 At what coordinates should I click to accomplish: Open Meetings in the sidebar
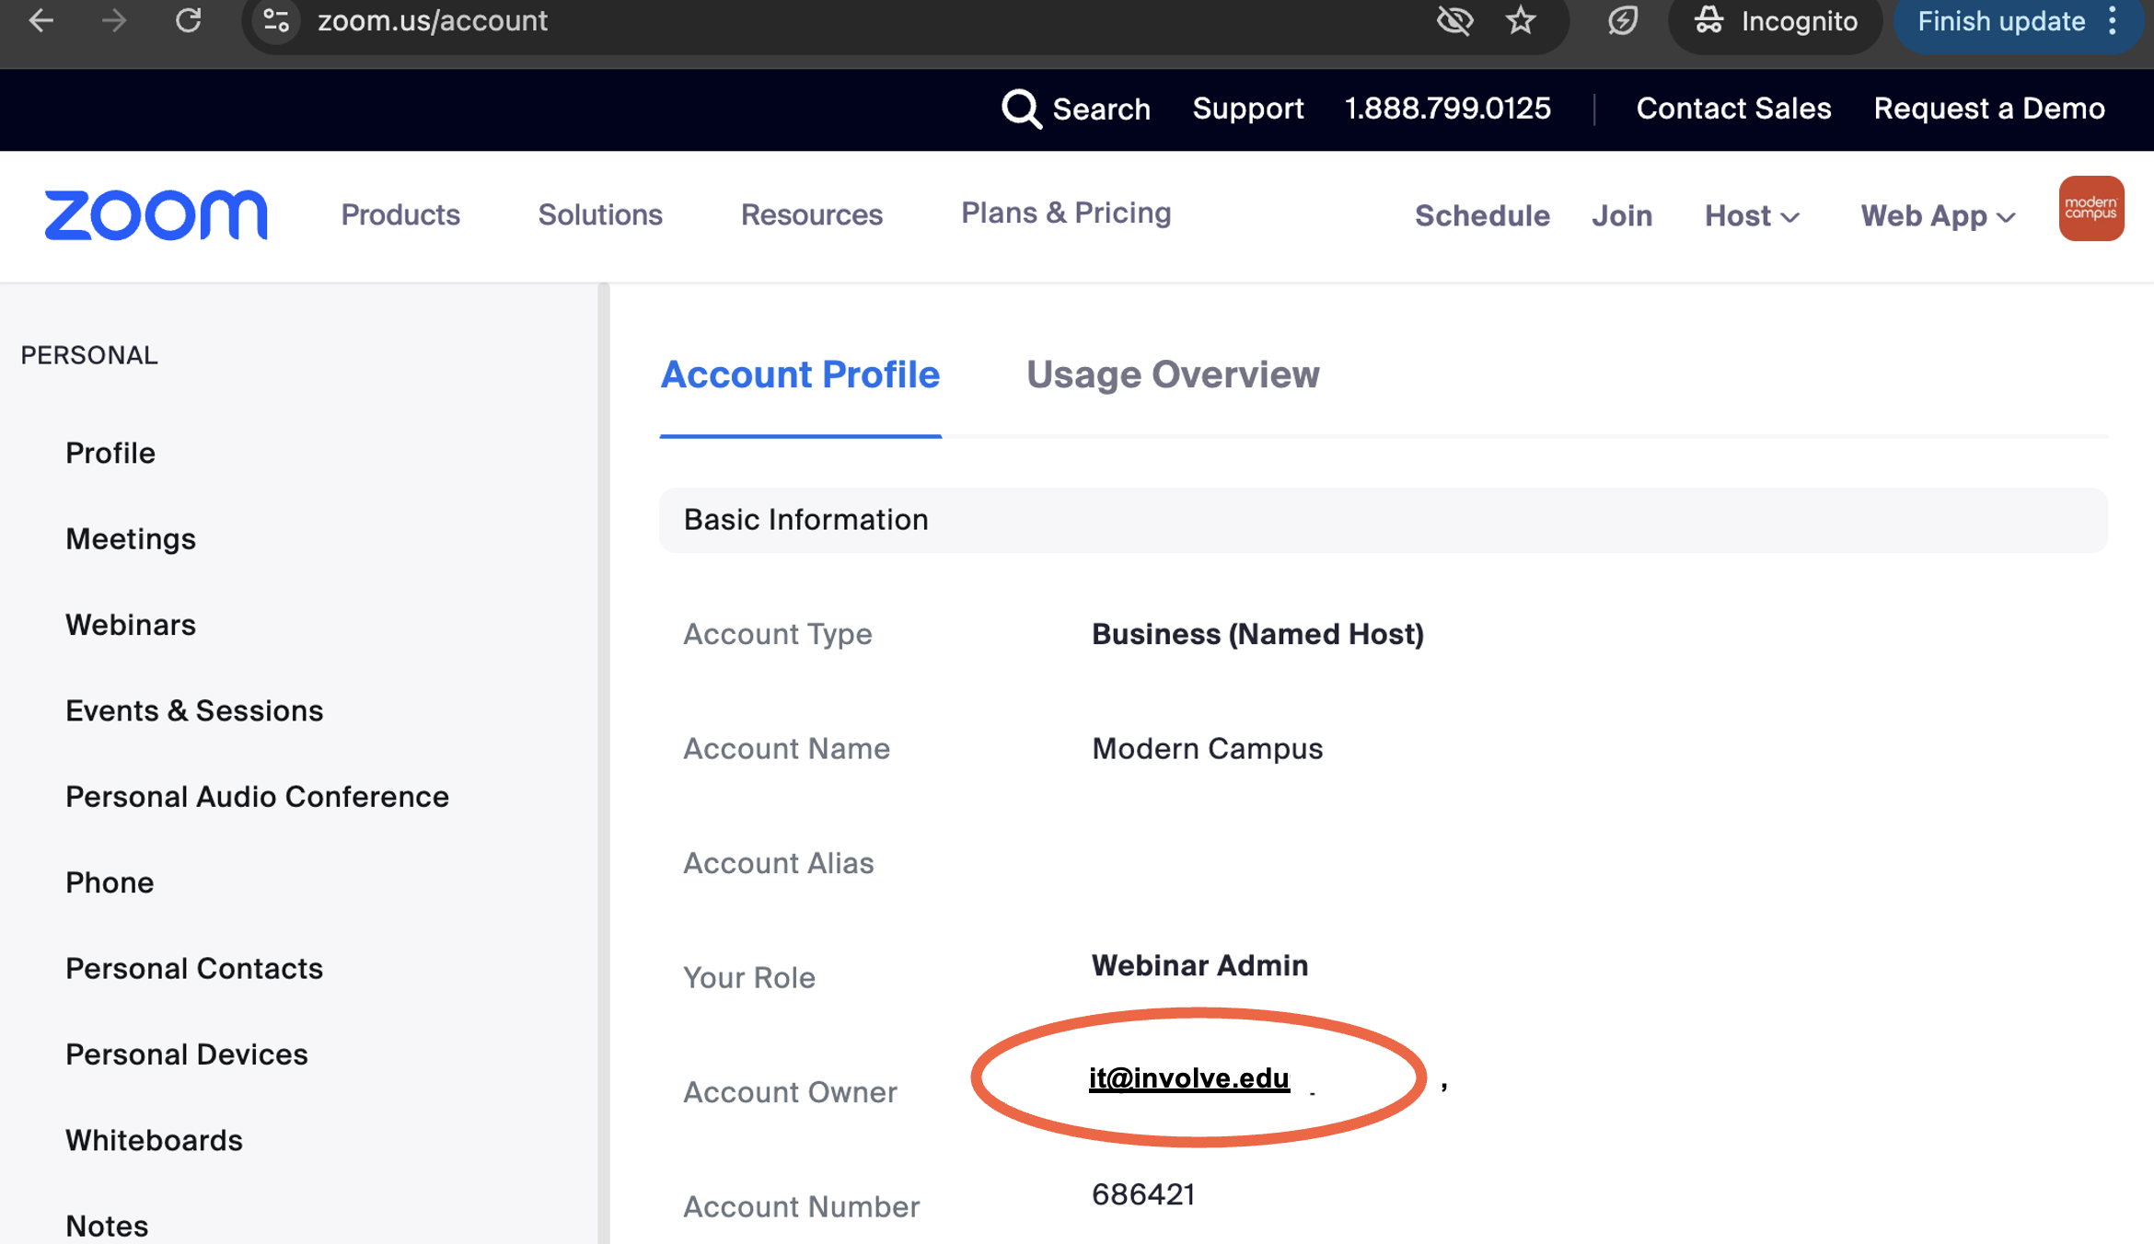(131, 538)
